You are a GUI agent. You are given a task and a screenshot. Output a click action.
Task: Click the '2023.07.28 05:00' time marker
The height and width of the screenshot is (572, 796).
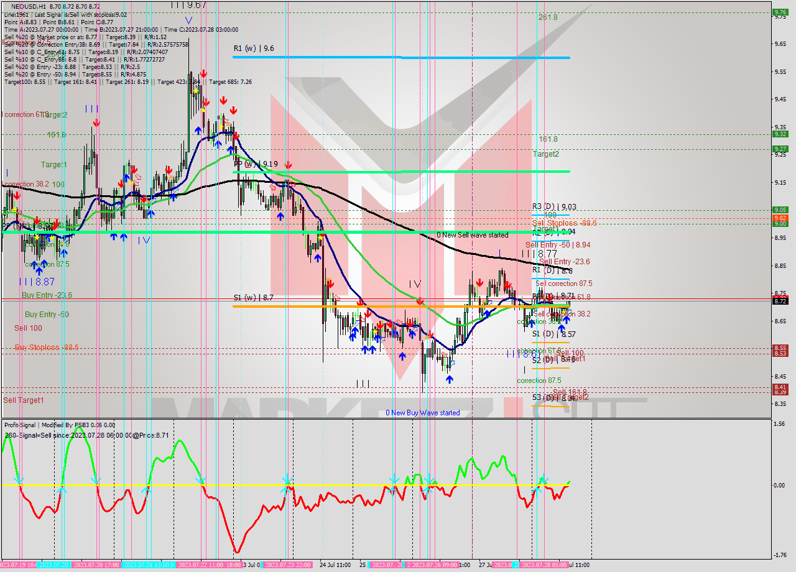pyautogui.click(x=544, y=565)
